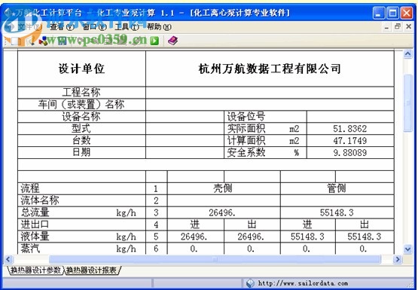Restore the inner child document window
Image resolution: width=418 pixels, height=290 pixels.
(398, 26)
